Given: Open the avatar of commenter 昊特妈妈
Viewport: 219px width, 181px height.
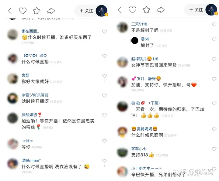Looking at the screenshot, I should pos(123,132).
